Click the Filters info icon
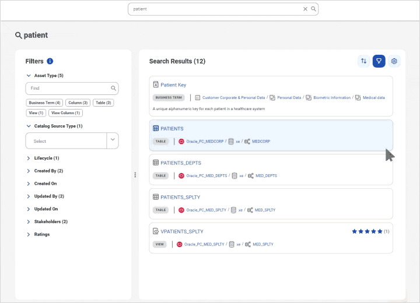The height and width of the screenshot is (303, 420). pyautogui.click(x=50, y=61)
